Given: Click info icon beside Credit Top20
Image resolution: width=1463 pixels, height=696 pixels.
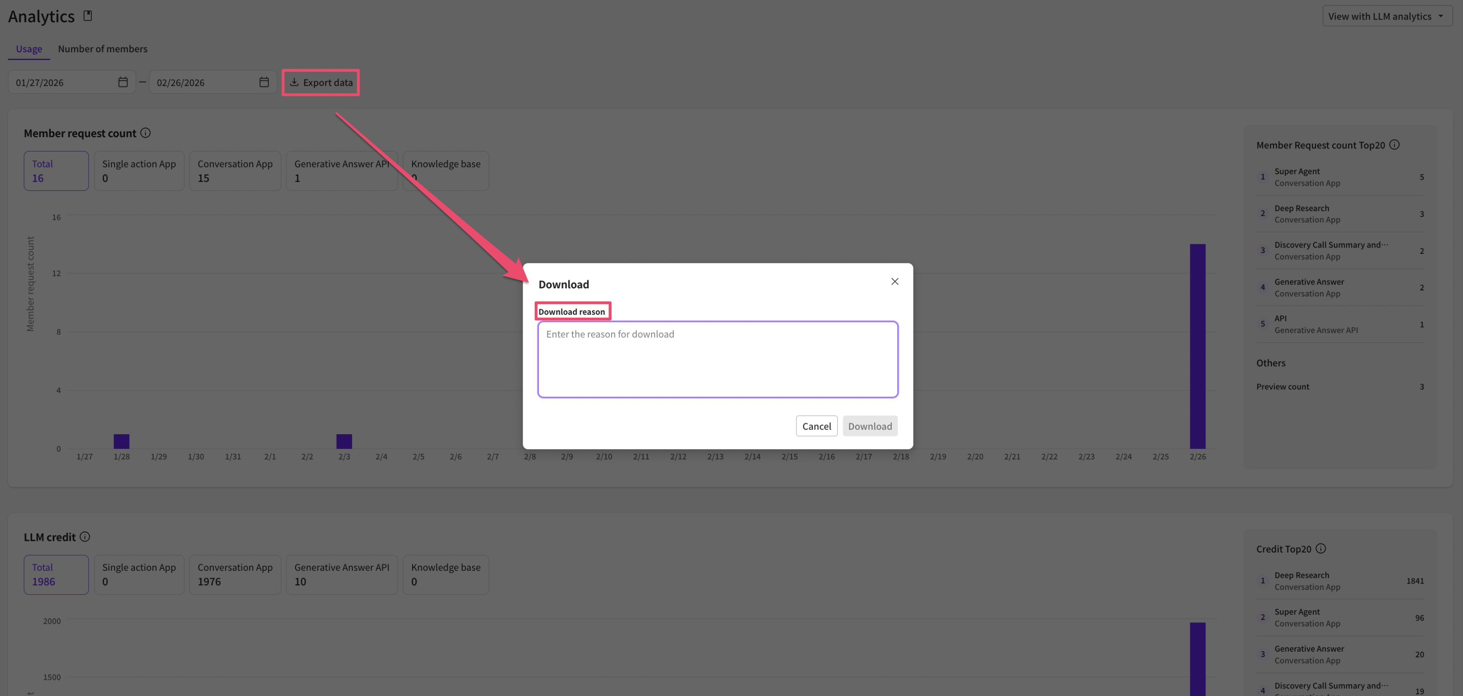Looking at the screenshot, I should [x=1321, y=548].
